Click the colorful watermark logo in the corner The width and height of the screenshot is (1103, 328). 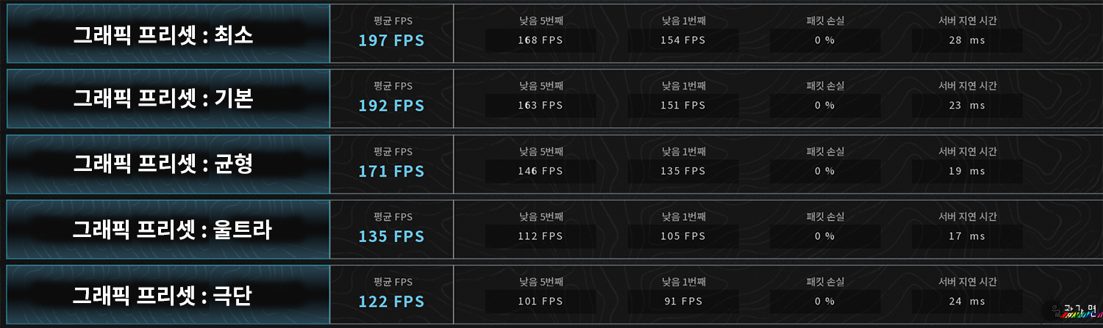pyautogui.click(x=1072, y=311)
